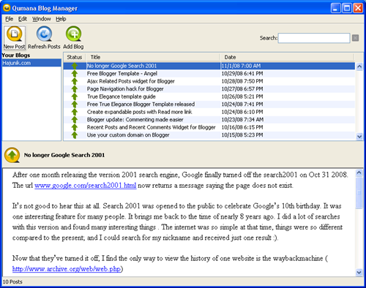
Task: Click status arrow for Free True Elegance Blogger Template
Action: click(75, 105)
